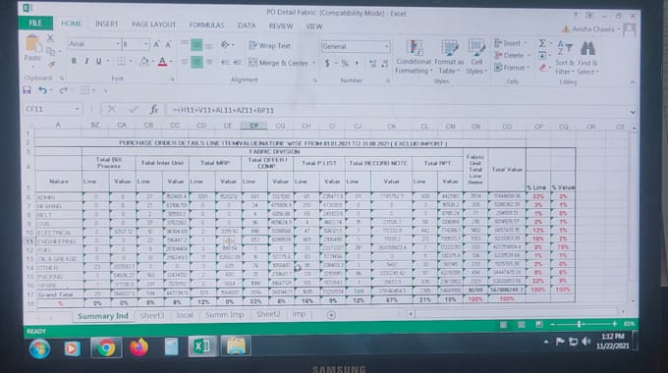Click Undo arrow in quick access toolbar
The image size is (668, 373).
pyautogui.click(x=42, y=90)
